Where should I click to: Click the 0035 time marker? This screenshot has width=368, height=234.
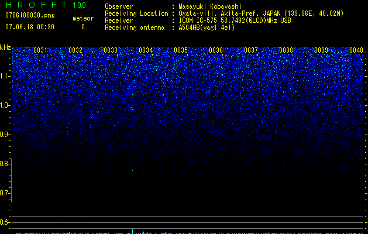[x=181, y=50]
